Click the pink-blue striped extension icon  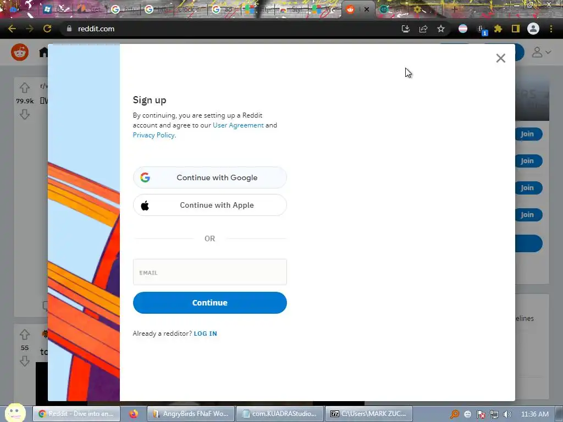[463, 29]
